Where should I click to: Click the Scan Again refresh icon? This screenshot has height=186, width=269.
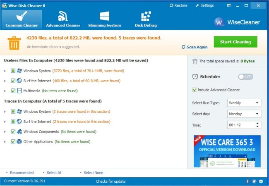[x=183, y=47]
